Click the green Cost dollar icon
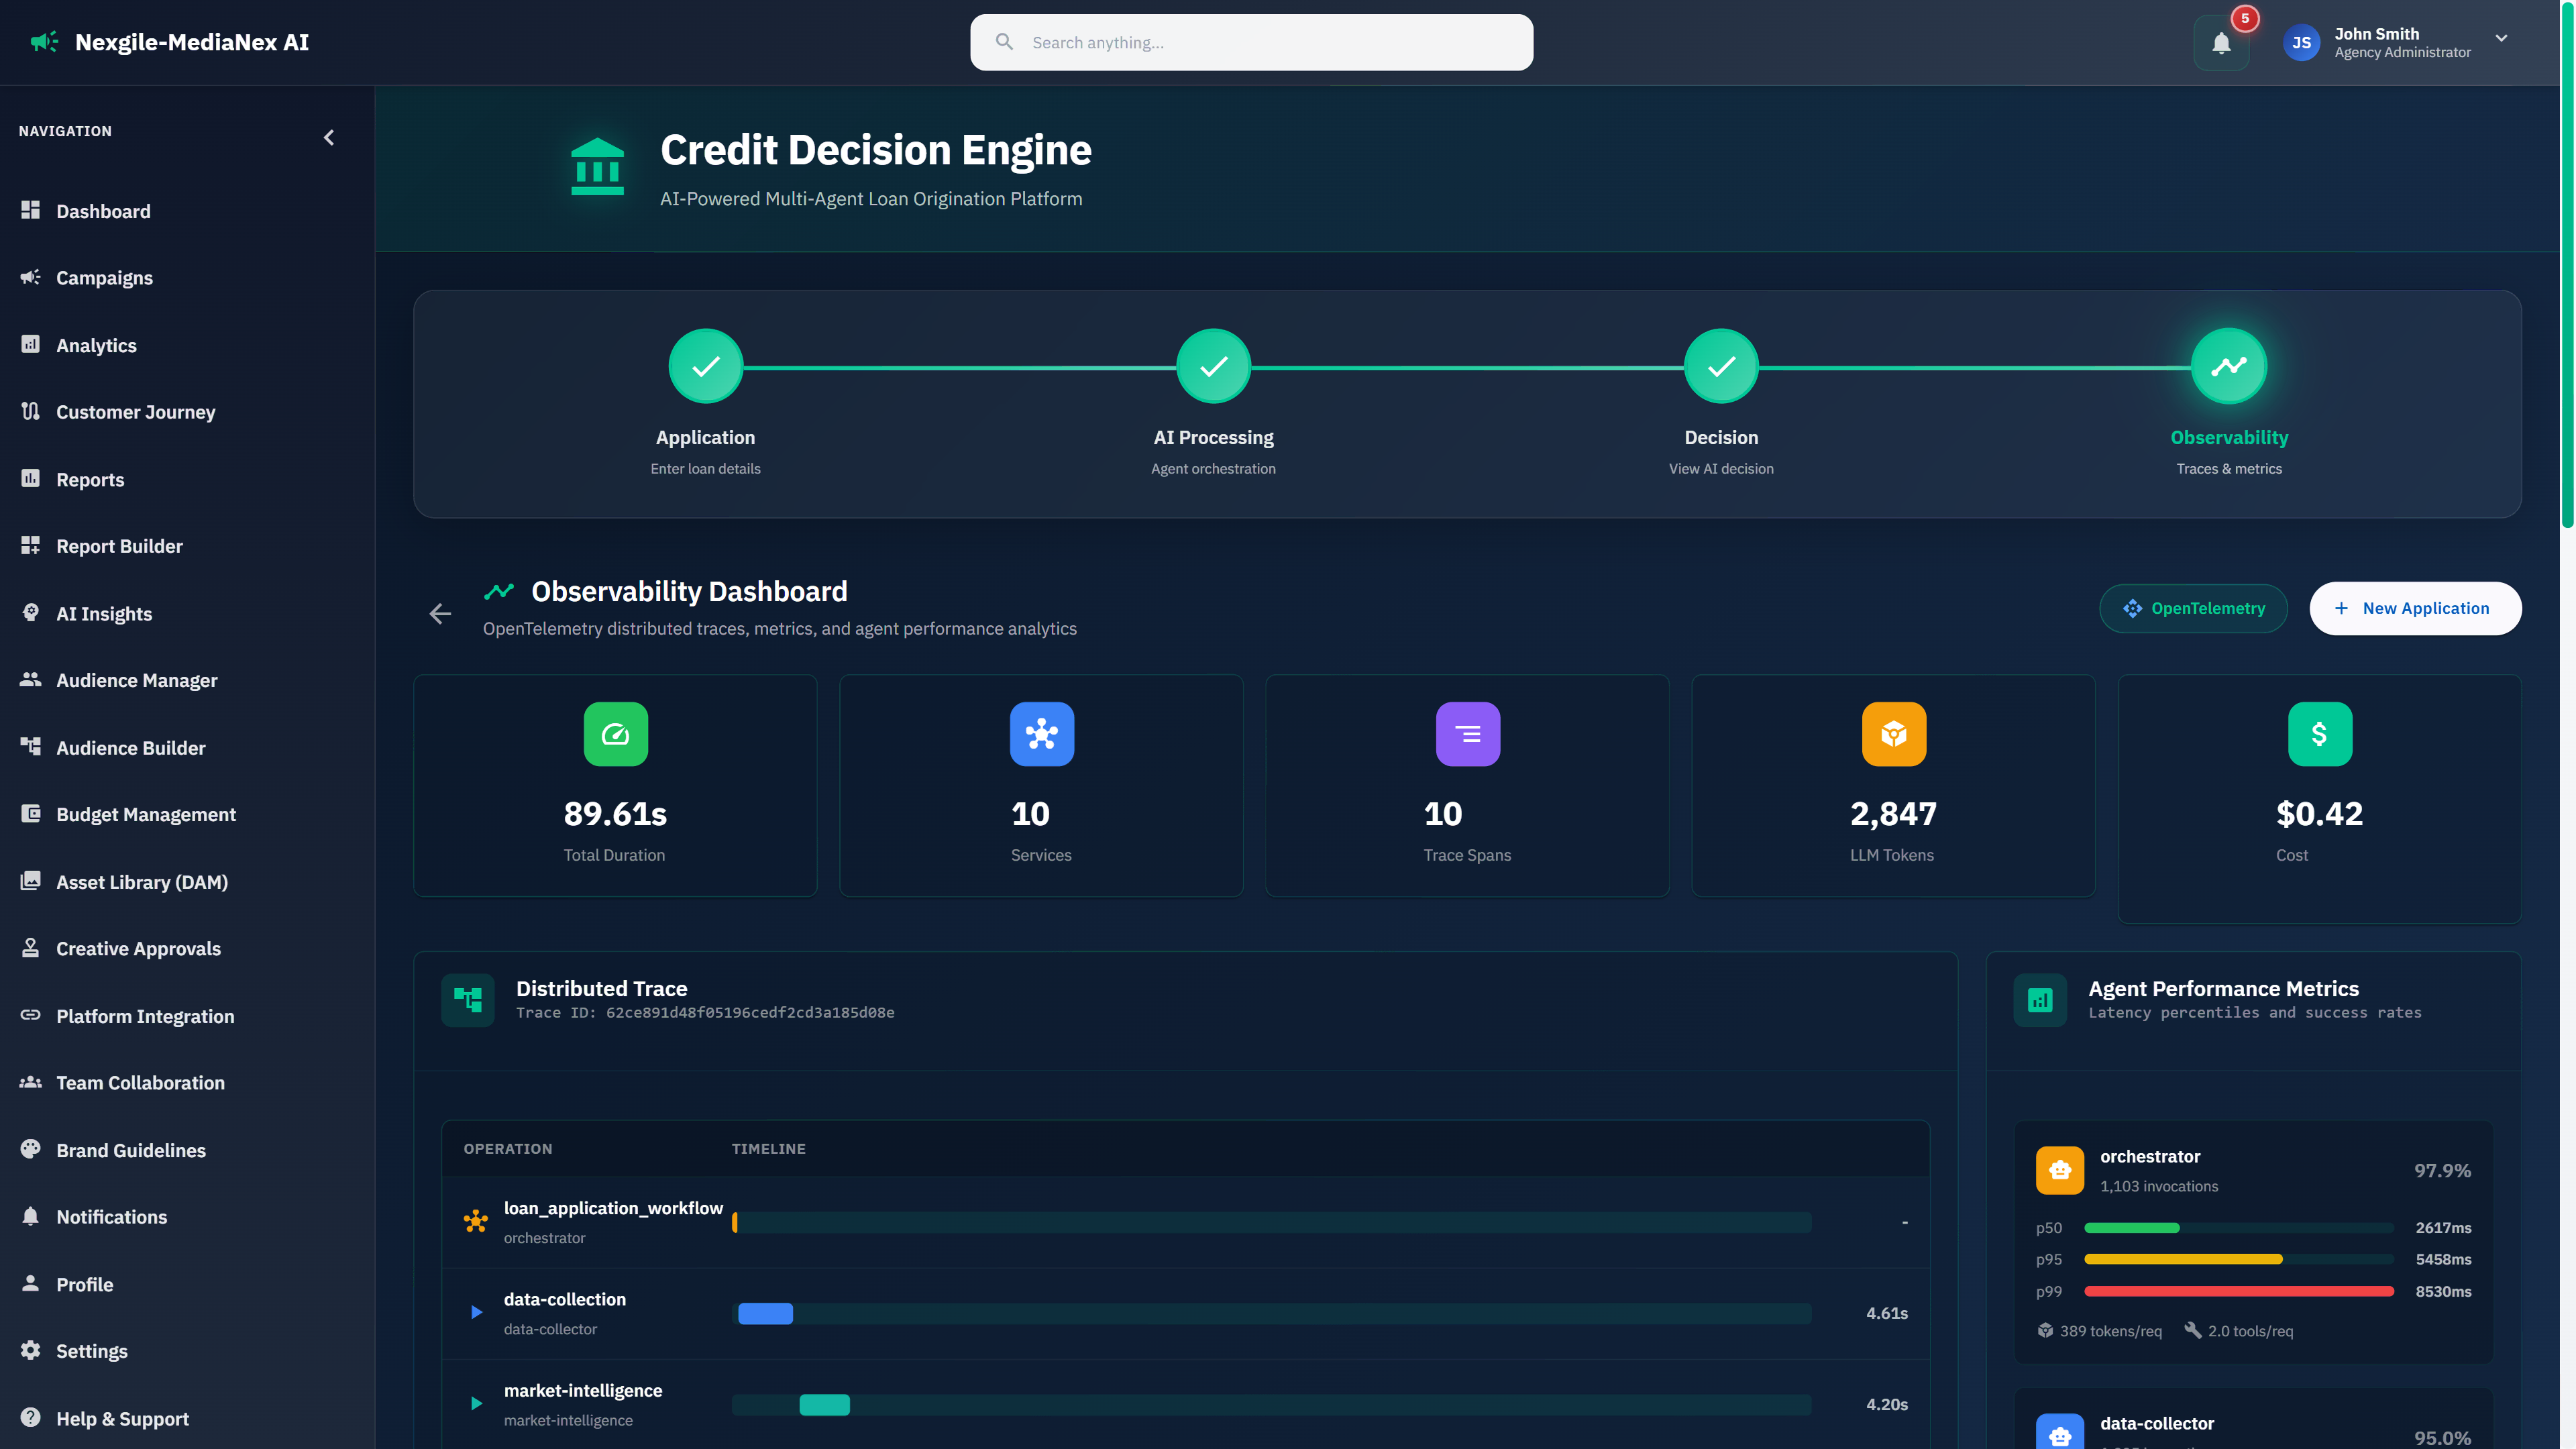 point(2319,734)
